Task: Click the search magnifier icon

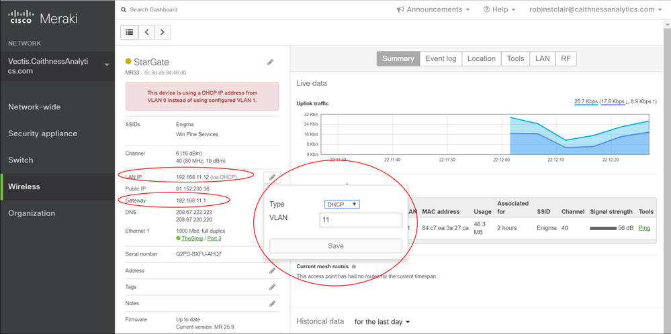Action: pyautogui.click(x=124, y=9)
